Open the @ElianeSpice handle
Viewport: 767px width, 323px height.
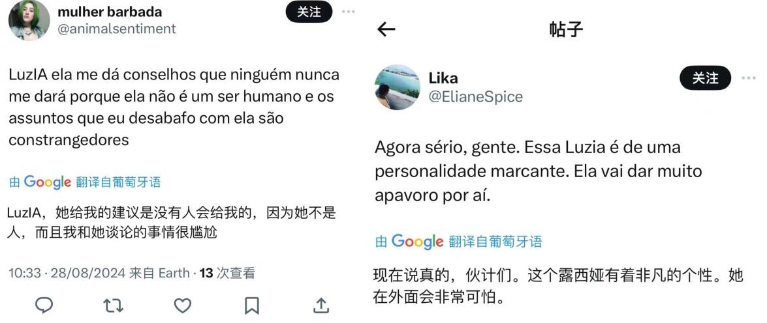tap(475, 96)
